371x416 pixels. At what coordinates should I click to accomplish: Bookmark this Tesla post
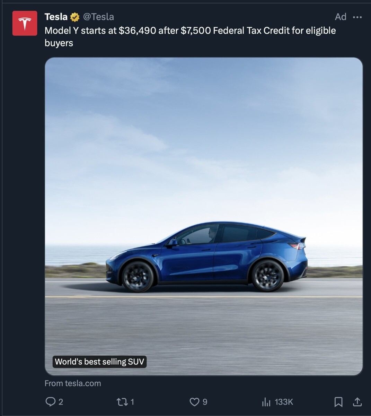tap(338, 402)
